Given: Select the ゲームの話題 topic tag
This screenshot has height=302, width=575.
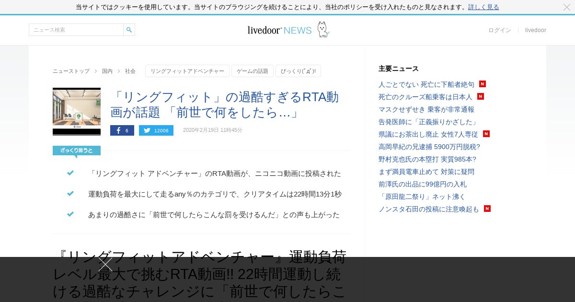Looking at the screenshot, I should (253, 71).
